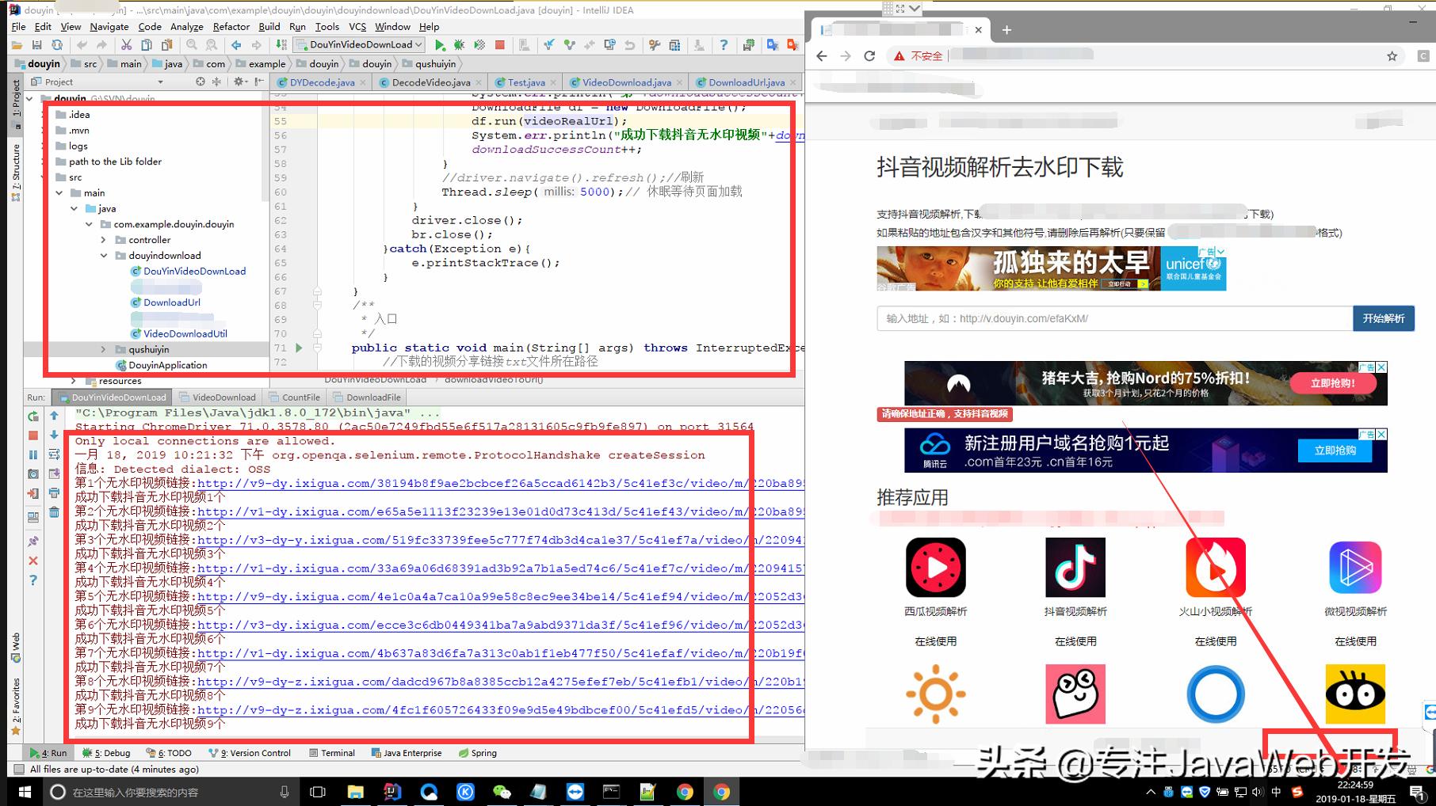Select the Debug bug icon in the toolbar
The height and width of the screenshot is (806, 1436).
[458, 45]
